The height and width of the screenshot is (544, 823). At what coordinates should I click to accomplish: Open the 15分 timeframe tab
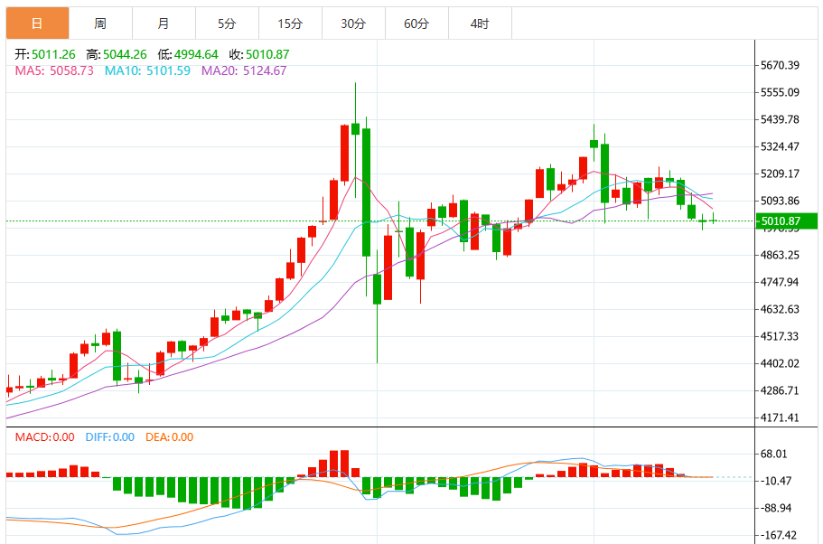click(x=290, y=23)
